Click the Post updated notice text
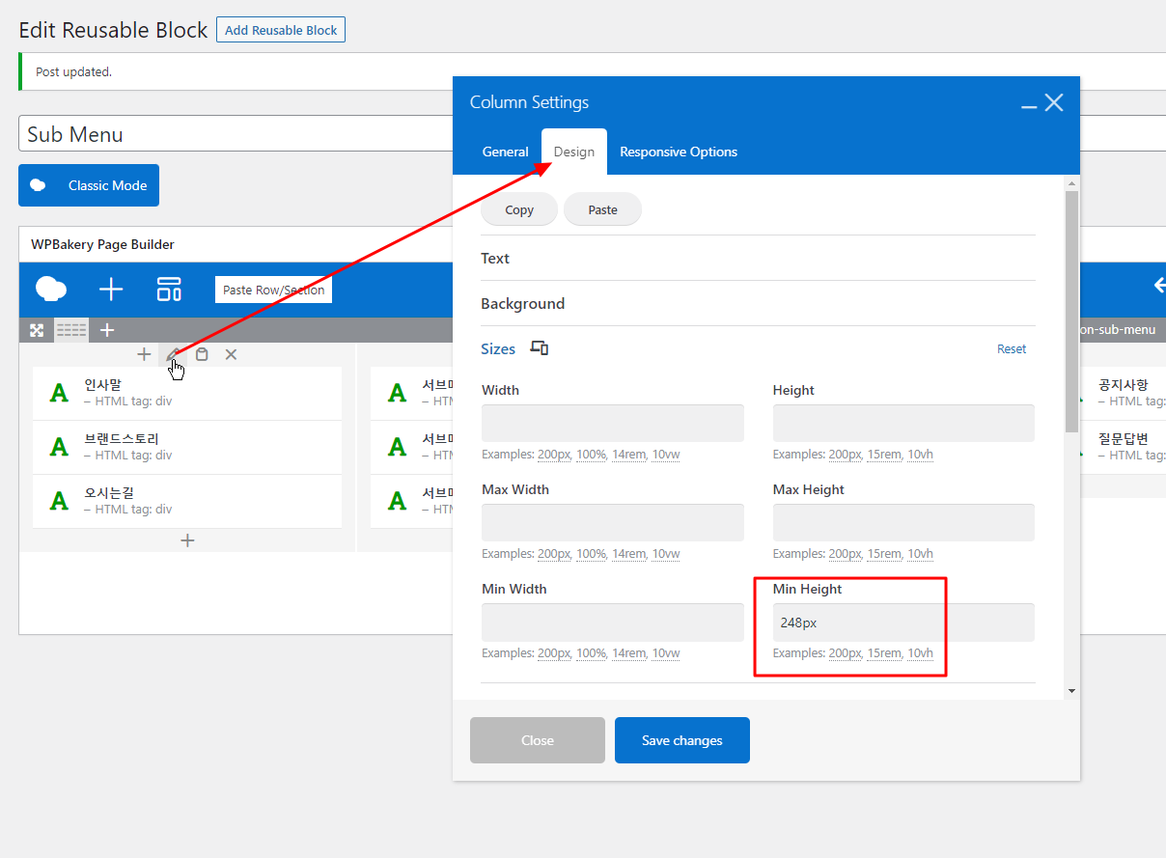 pyautogui.click(x=73, y=71)
